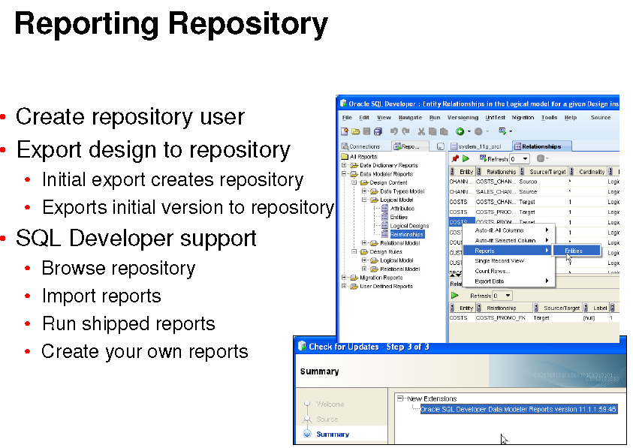Open the SQL Worksheet dropdown arrow
The height and width of the screenshot is (448, 633).
tap(511, 131)
